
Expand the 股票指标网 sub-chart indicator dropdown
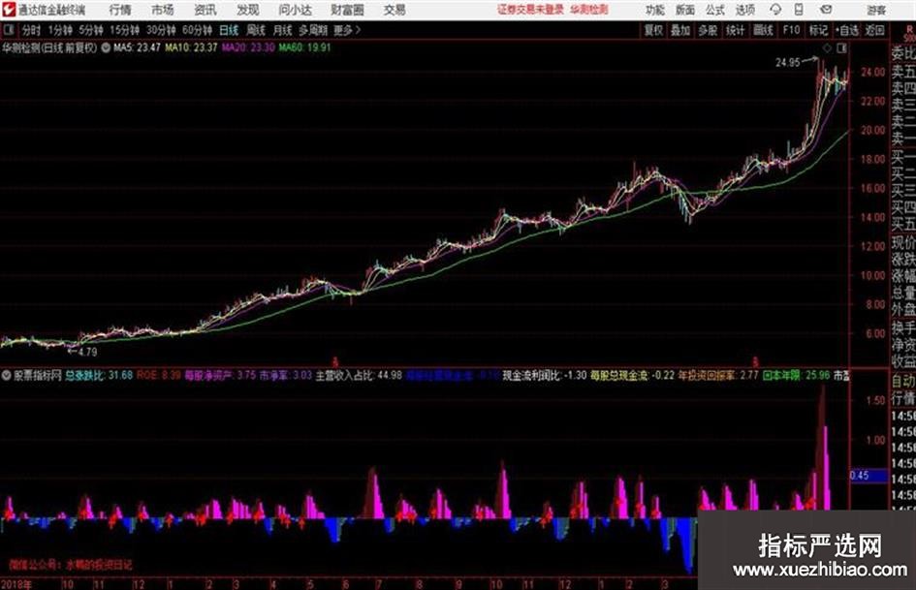pyautogui.click(x=6, y=376)
